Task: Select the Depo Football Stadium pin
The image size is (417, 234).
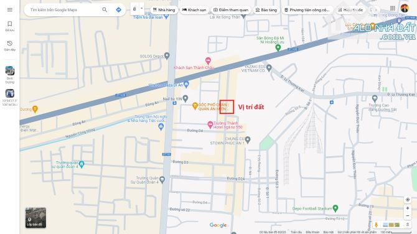Action: [x=335, y=208]
